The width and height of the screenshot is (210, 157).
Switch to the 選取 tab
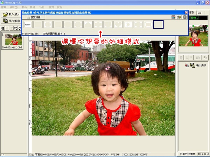(192, 13)
